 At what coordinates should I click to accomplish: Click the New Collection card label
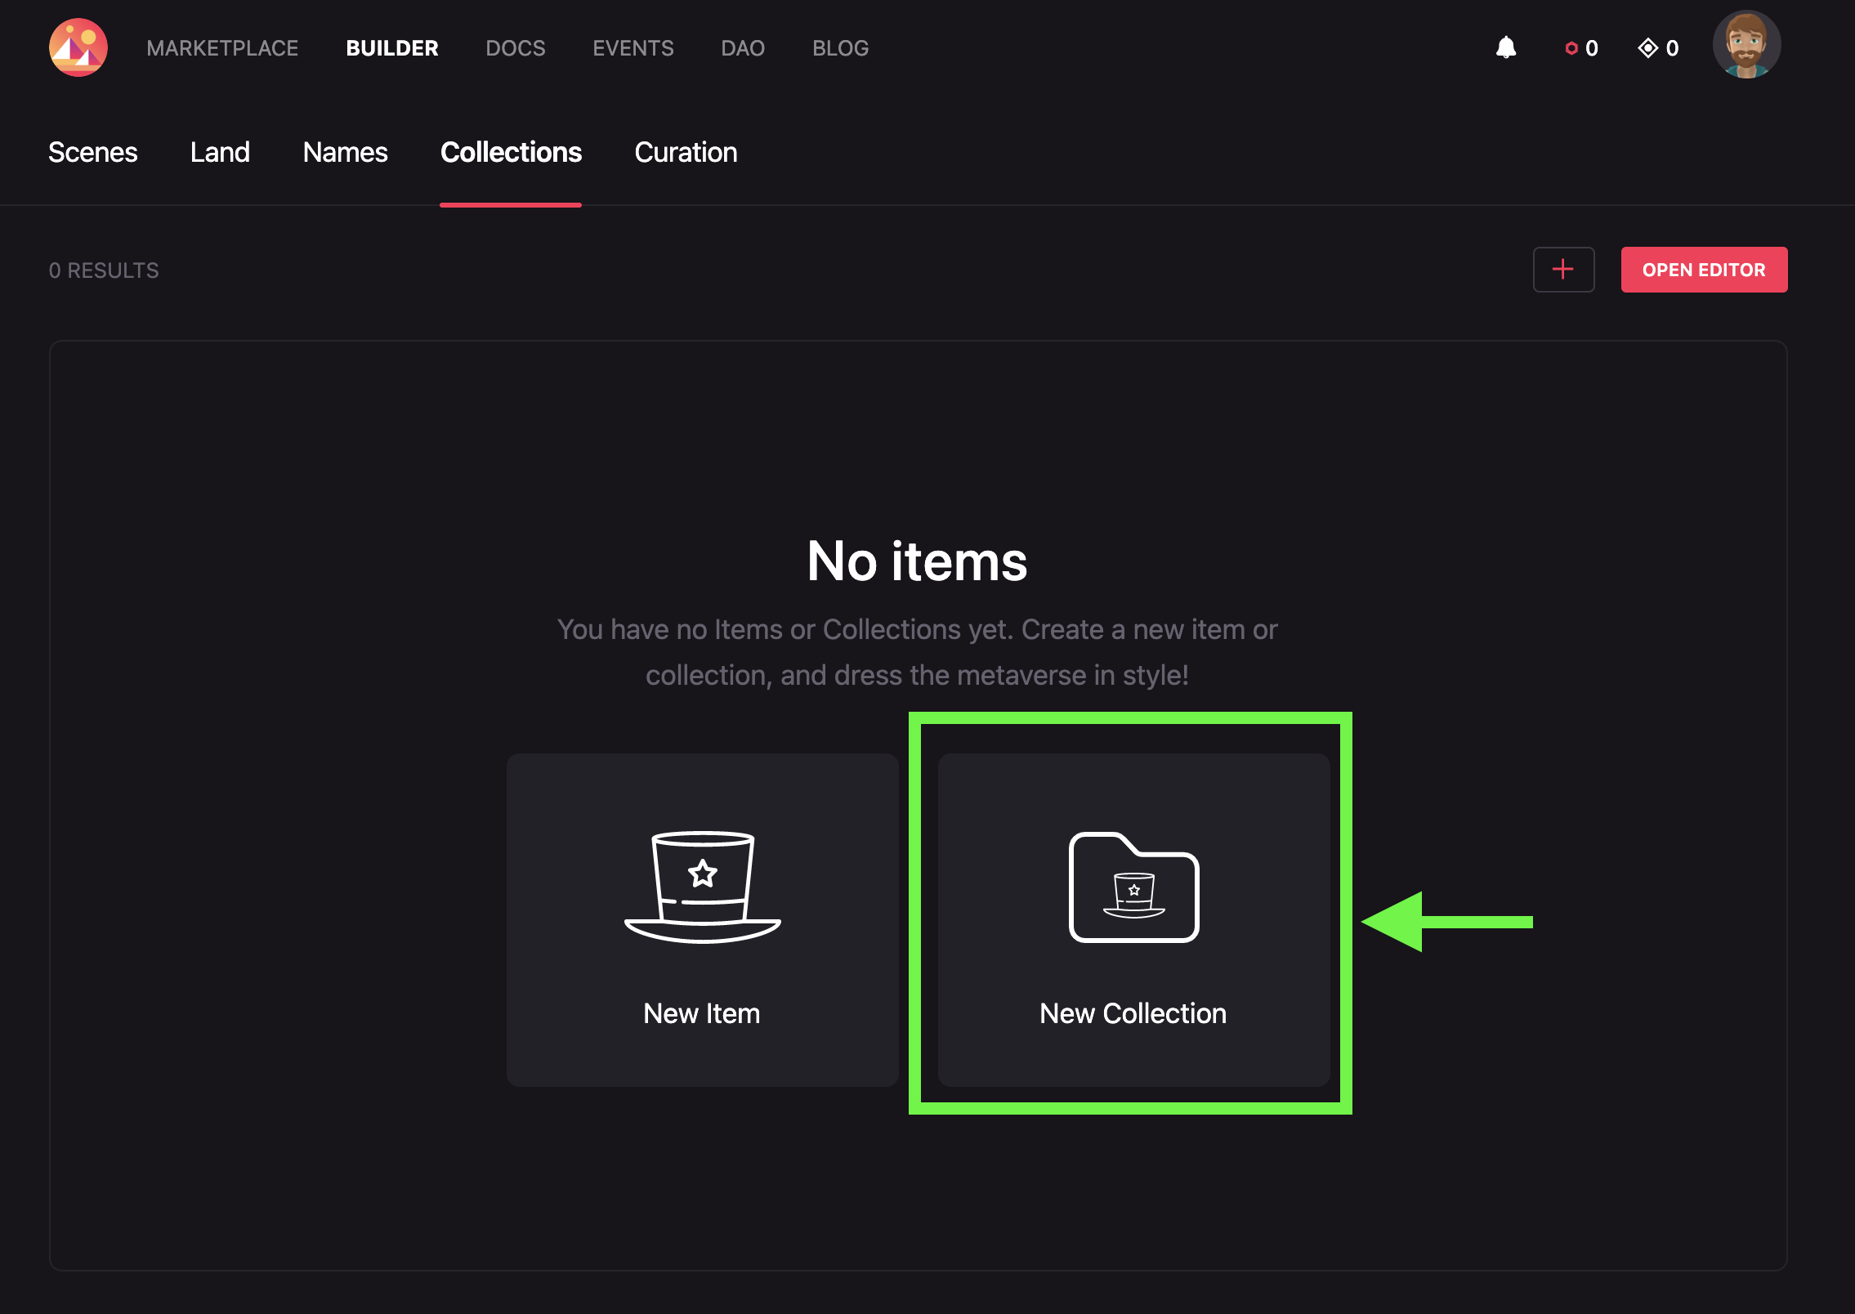(1133, 1013)
